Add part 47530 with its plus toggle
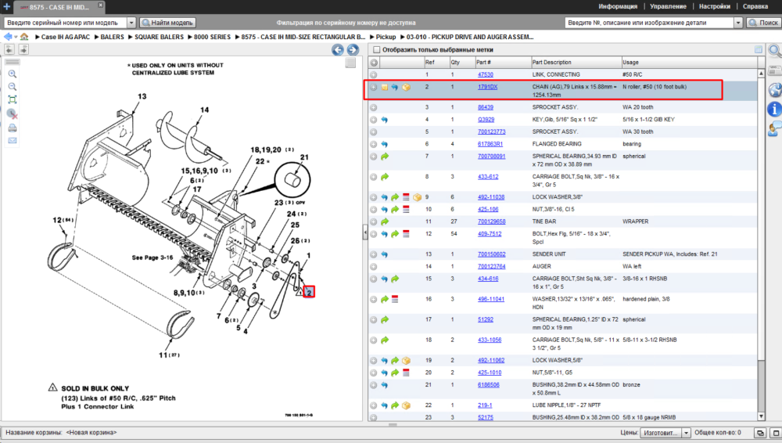This screenshot has width=782, height=443. point(374,75)
